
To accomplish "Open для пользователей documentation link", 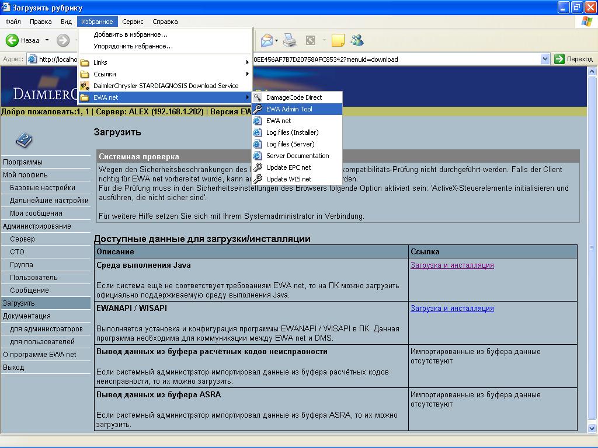I will [x=42, y=342].
